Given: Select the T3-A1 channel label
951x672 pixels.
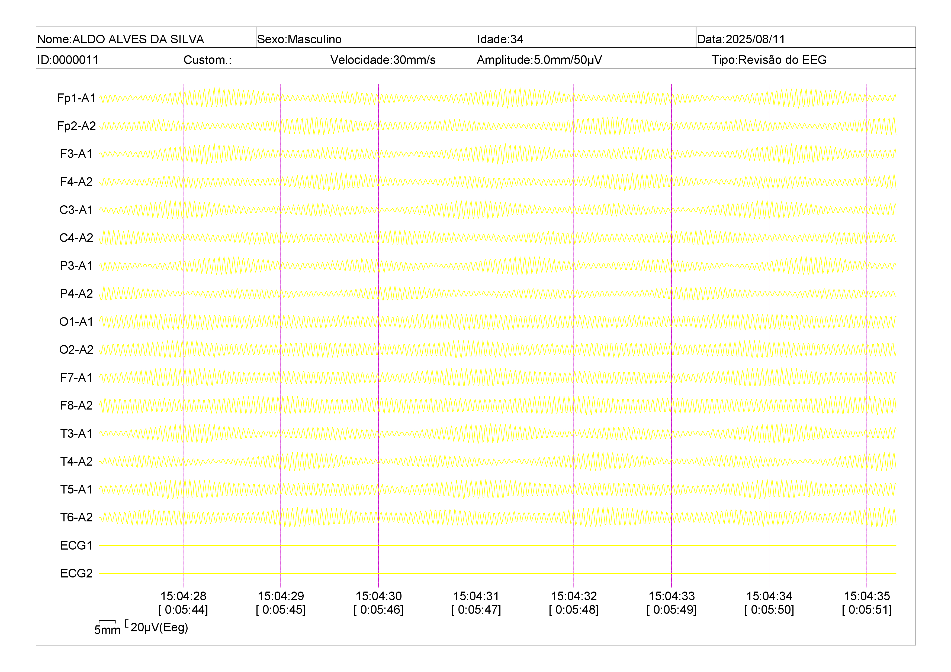Looking at the screenshot, I should (76, 433).
